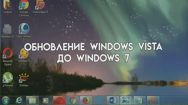Open Opera browser desktop shortcut
Image resolution: width=188 pixels, height=105 pixels.
tap(8, 53)
